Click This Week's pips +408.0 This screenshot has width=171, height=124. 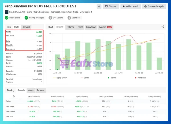tap(78, 106)
